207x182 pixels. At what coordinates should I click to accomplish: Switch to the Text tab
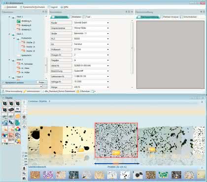tap(87, 17)
